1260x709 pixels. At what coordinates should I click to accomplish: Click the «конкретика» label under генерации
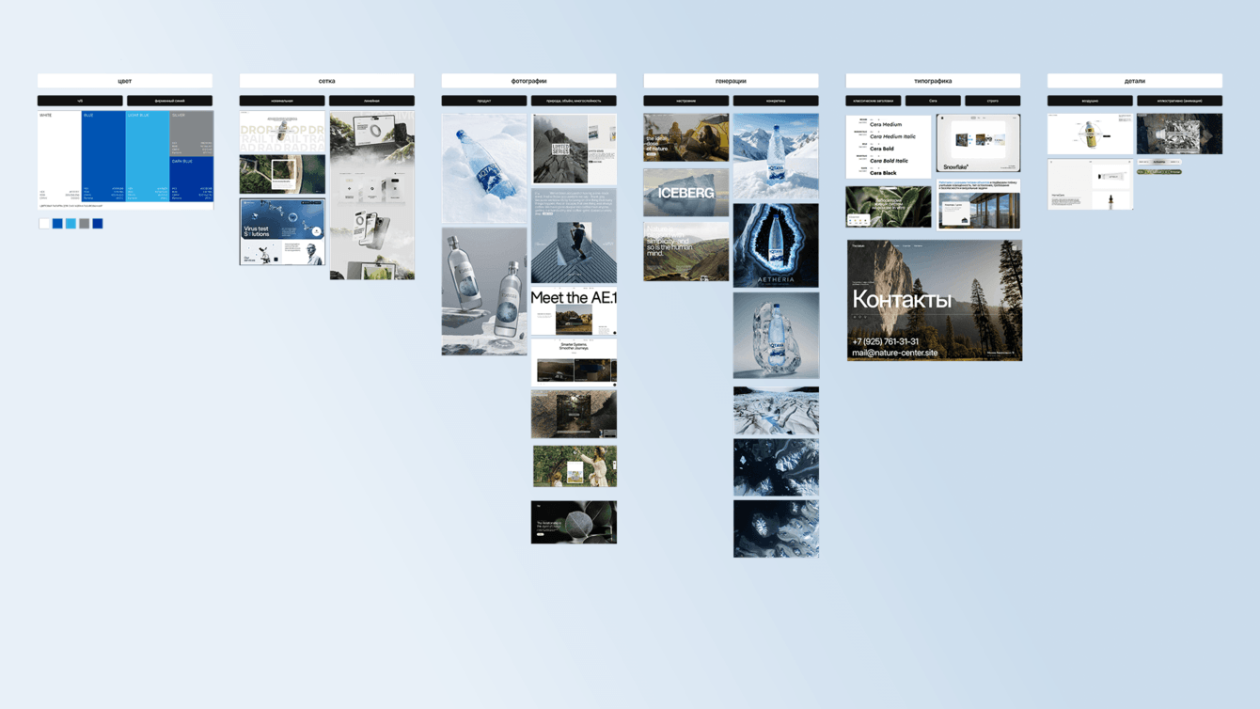point(776,101)
